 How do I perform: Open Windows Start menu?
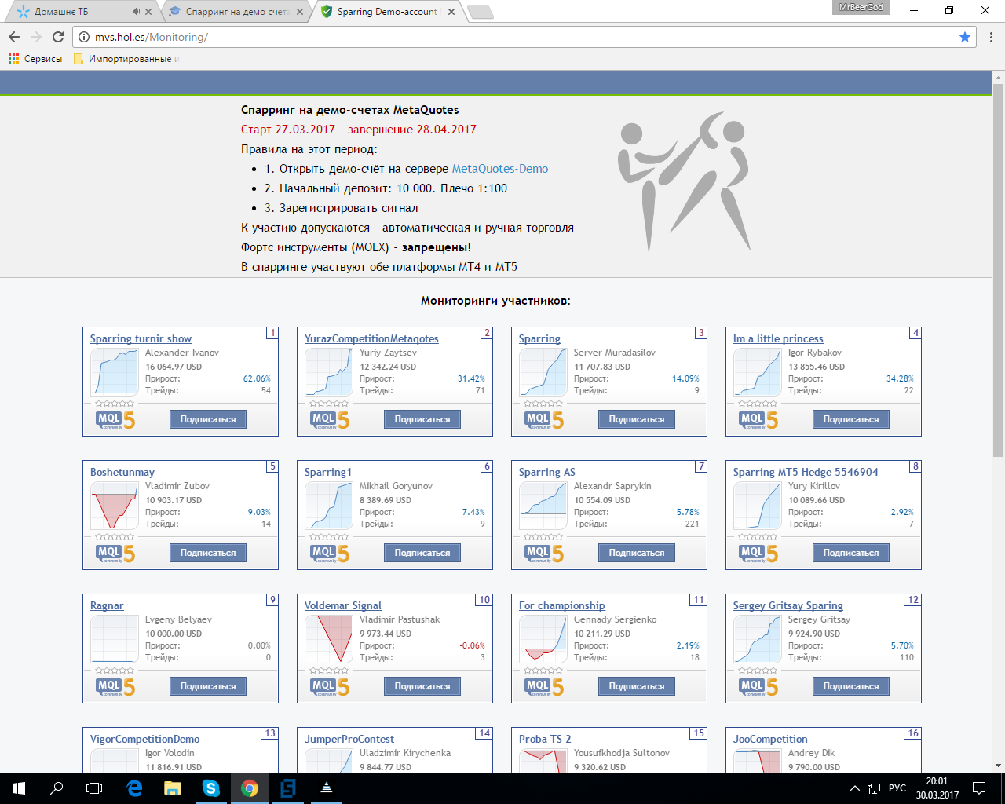(x=19, y=788)
